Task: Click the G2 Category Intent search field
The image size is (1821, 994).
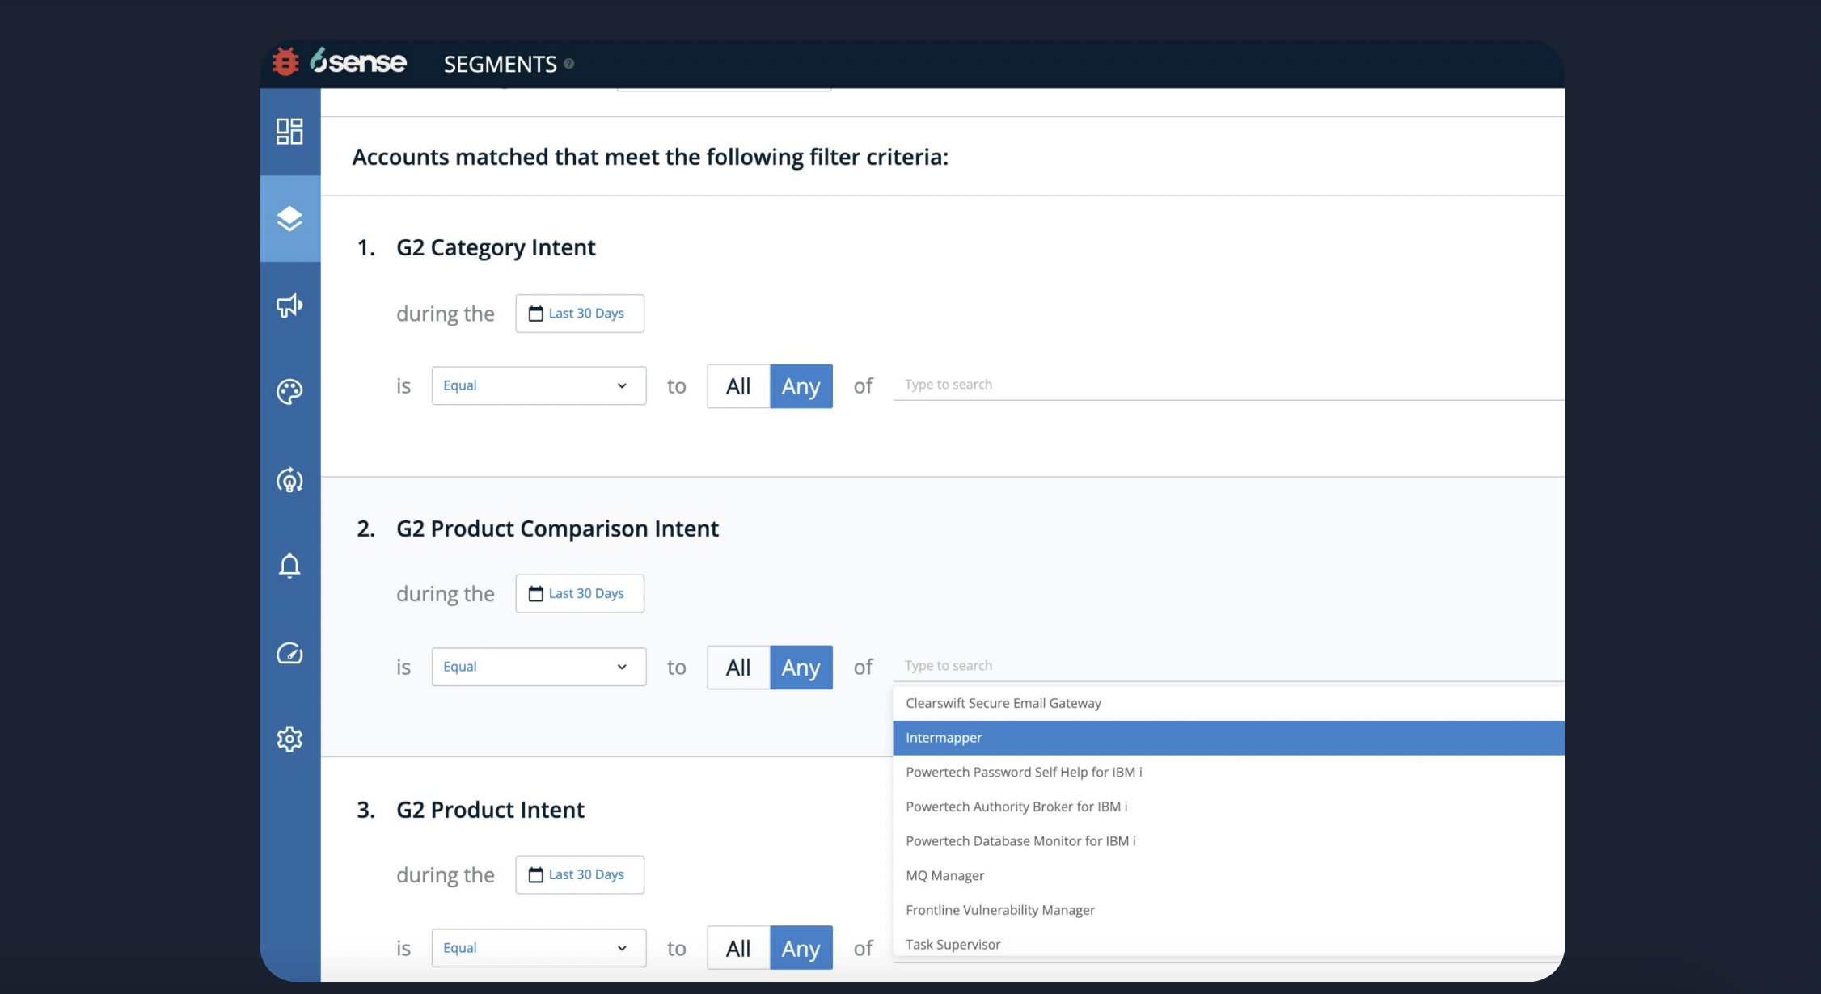Action: (x=1213, y=385)
